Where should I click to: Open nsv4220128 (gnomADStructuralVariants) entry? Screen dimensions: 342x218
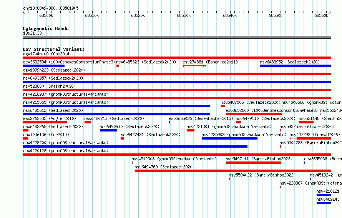pos(66,151)
